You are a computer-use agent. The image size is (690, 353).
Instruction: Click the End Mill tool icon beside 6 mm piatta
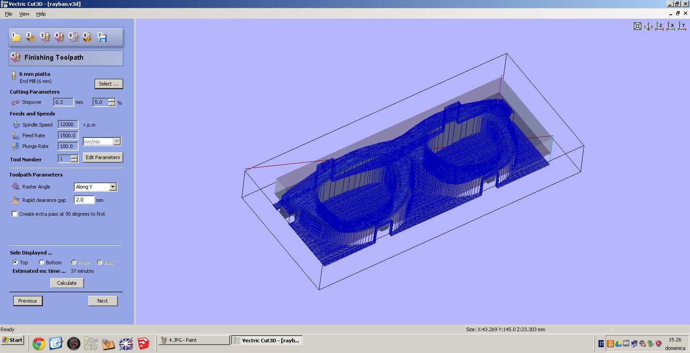(13, 76)
